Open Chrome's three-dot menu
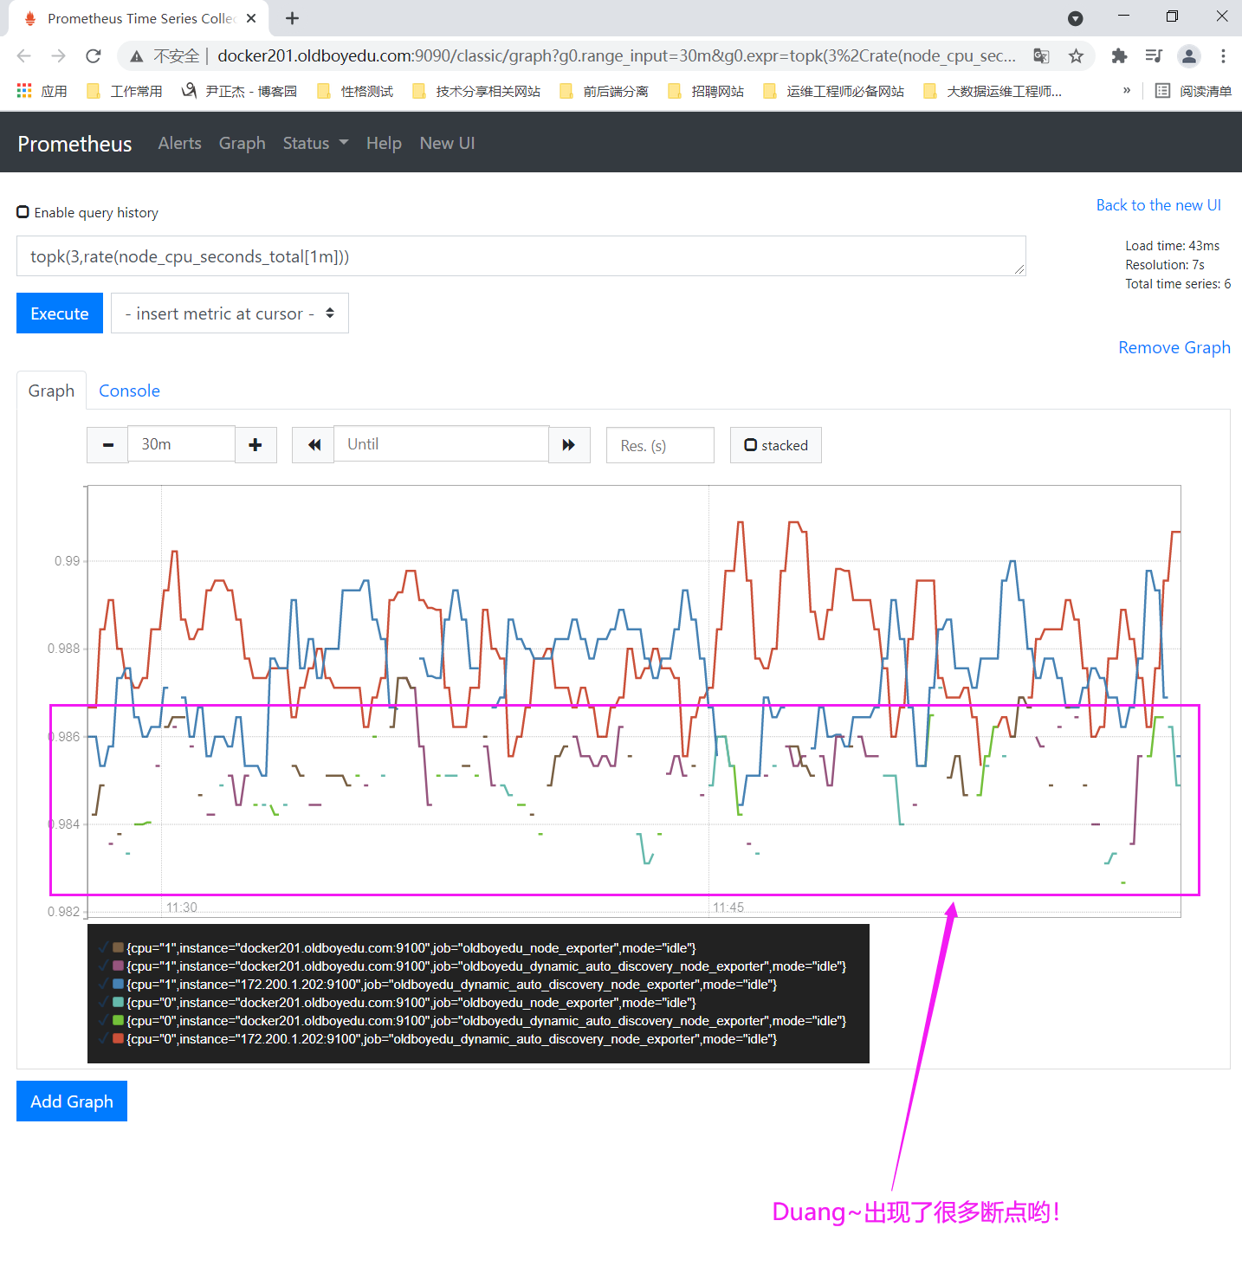 pyautogui.click(x=1223, y=56)
